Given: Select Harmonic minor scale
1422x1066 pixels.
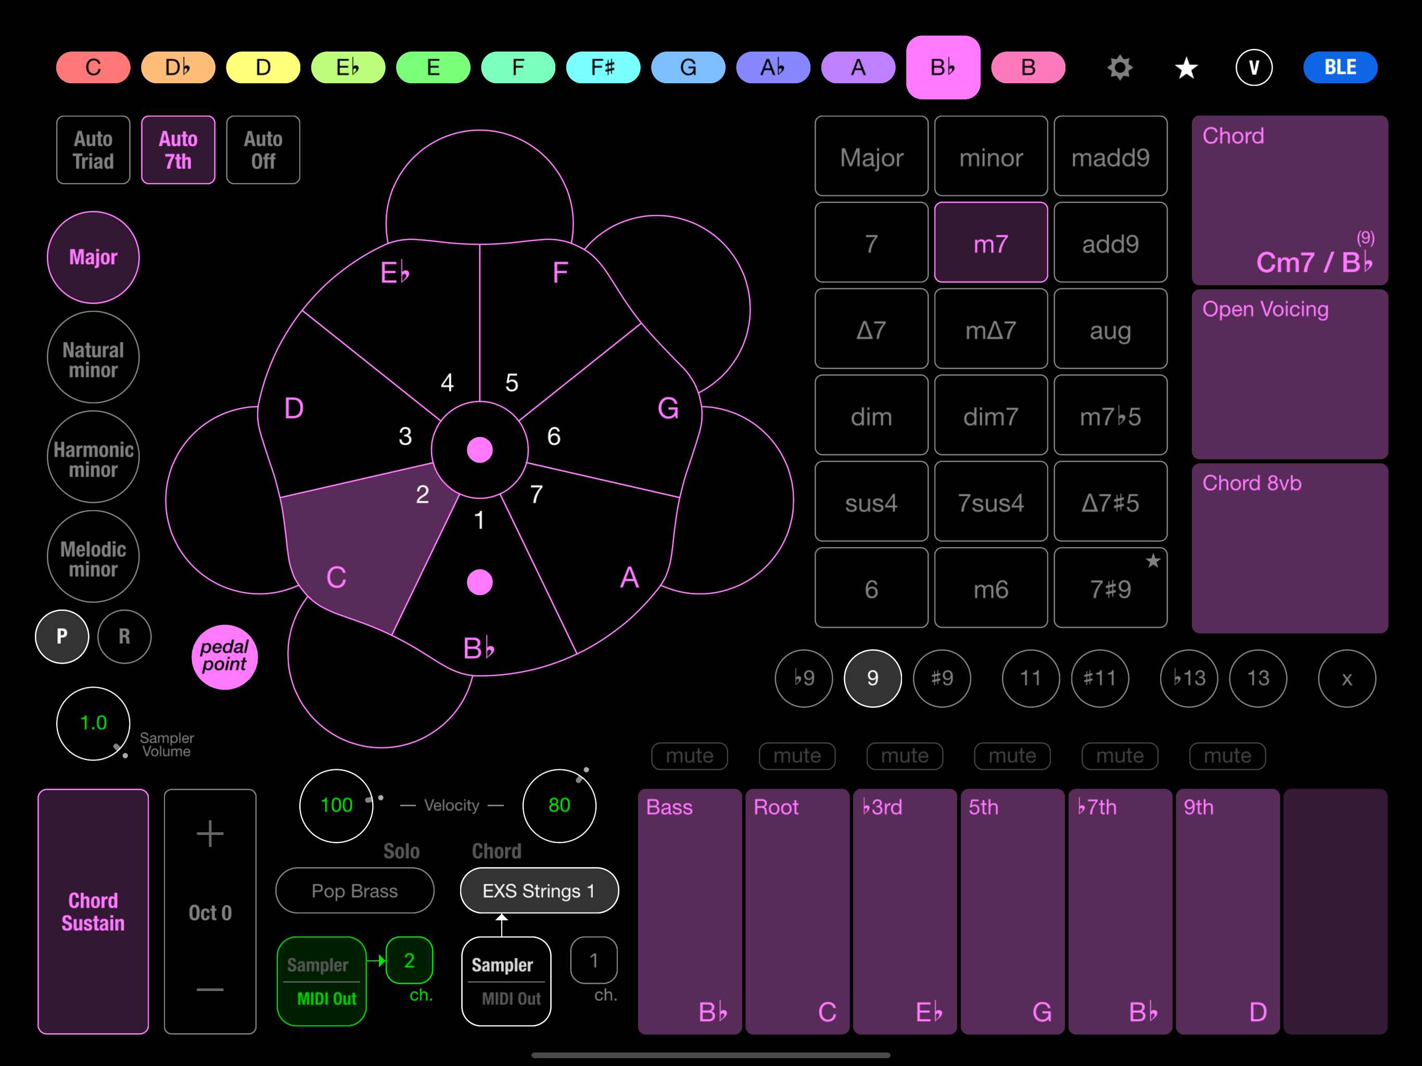Looking at the screenshot, I should click(93, 457).
